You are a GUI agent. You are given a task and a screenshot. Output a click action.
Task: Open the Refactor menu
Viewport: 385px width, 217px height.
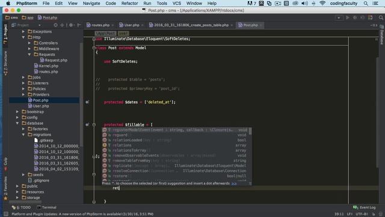pyautogui.click(x=129, y=3)
